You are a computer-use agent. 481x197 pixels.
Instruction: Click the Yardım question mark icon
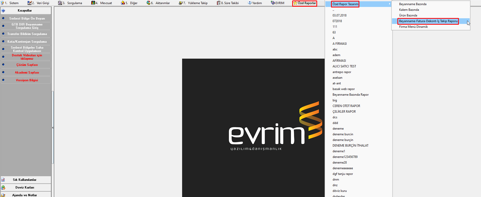coord(250,3)
